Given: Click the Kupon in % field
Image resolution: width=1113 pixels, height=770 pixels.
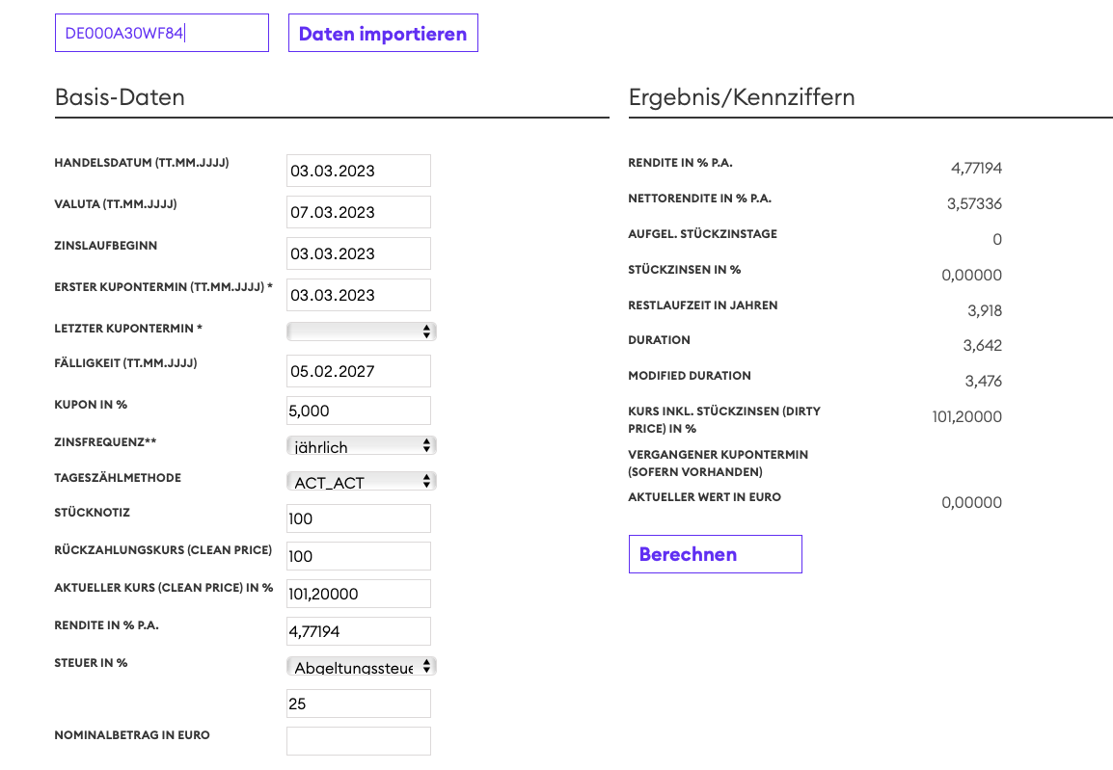Looking at the screenshot, I should coord(358,411).
